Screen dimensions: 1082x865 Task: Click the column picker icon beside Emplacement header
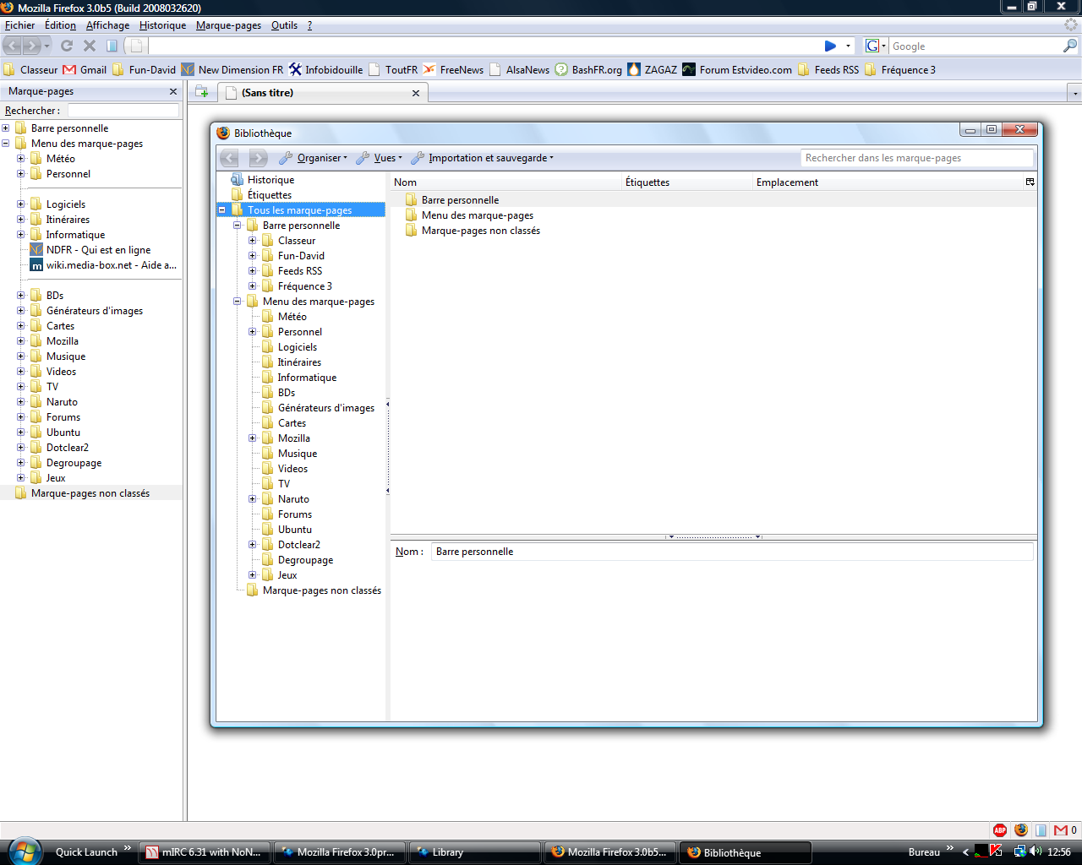pyautogui.click(x=1030, y=182)
